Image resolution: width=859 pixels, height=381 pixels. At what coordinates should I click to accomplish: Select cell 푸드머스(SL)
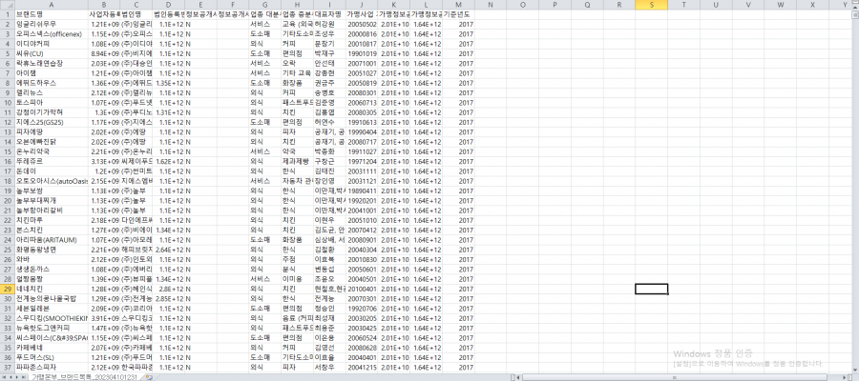click(51, 357)
